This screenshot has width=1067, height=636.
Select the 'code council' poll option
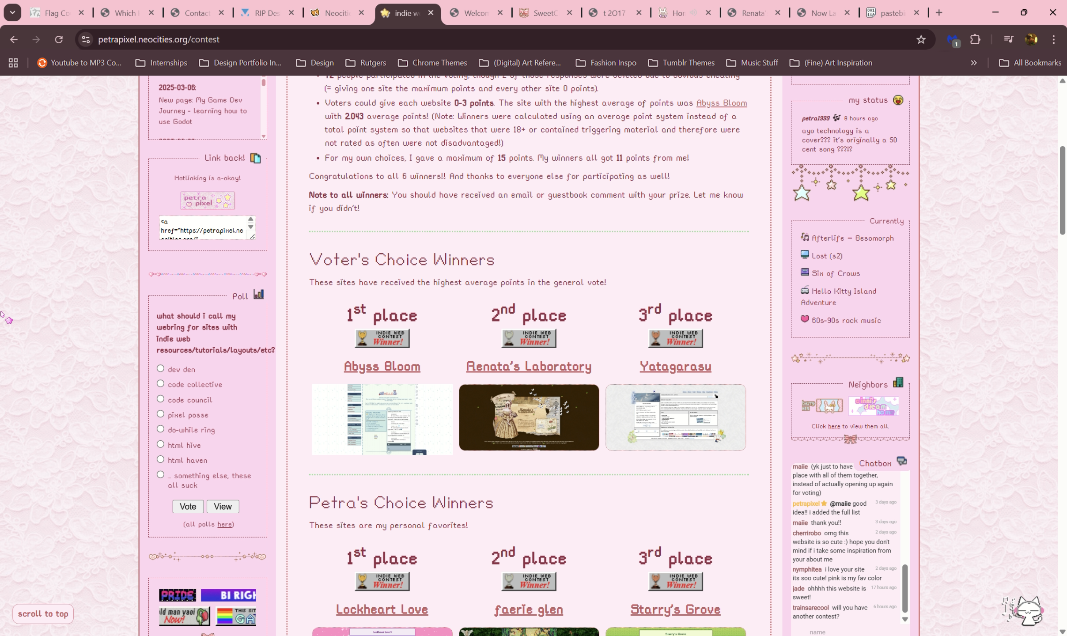click(161, 399)
